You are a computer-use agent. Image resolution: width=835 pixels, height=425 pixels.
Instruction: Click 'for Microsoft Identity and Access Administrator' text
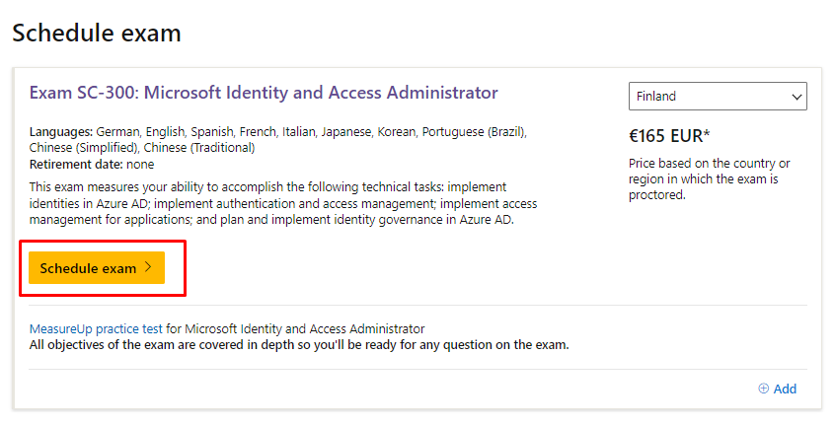(295, 328)
